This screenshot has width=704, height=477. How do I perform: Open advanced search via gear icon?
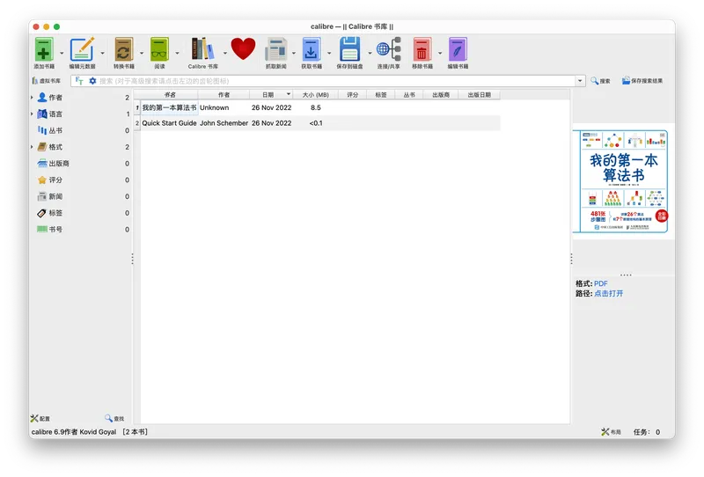pyautogui.click(x=92, y=81)
